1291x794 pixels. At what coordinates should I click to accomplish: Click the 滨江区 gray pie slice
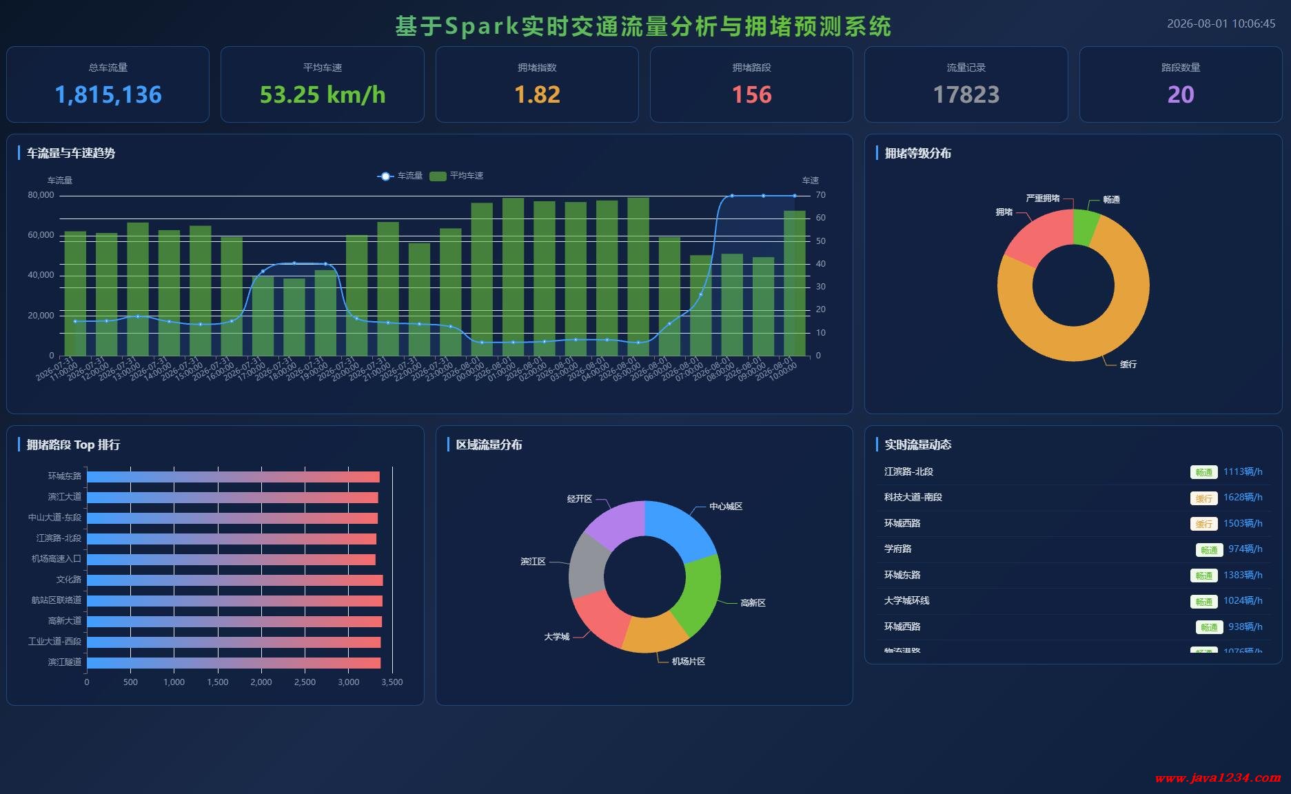(x=587, y=567)
